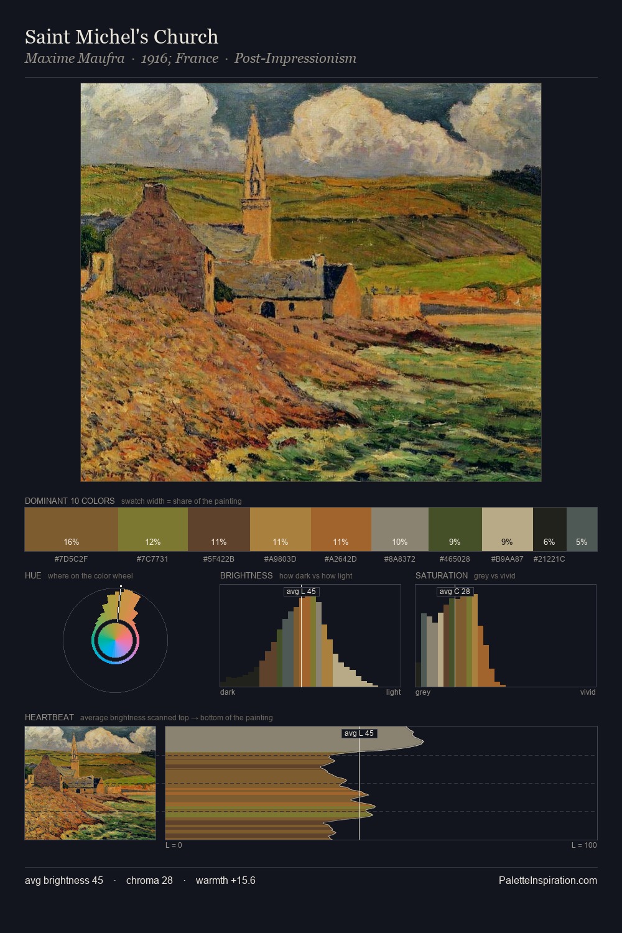Click the "SATURATION" section heading

point(442,575)
